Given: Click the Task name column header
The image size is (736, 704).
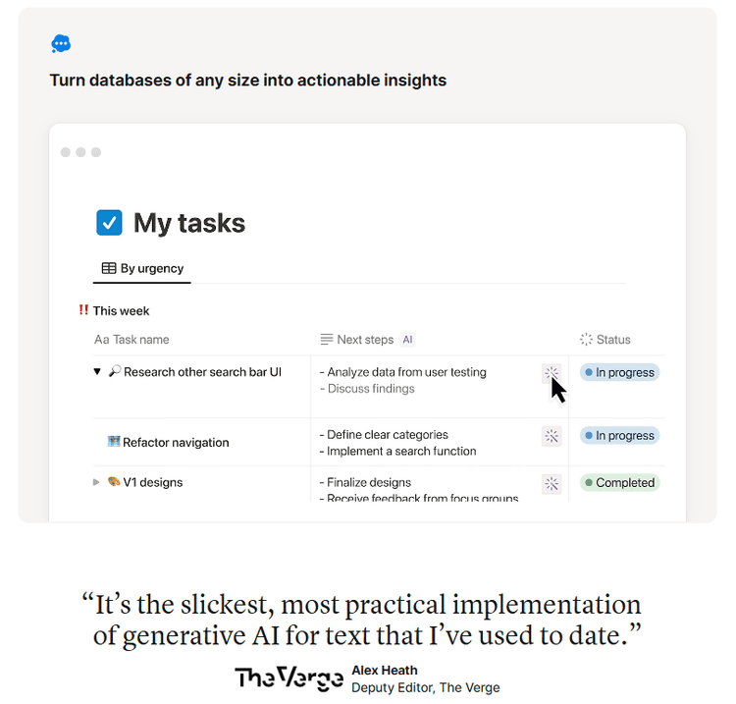Looking at the screenshot, I should click(132, 340).
